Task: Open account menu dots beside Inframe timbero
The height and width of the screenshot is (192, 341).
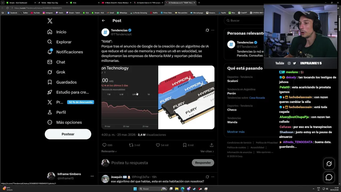Action: [x=92, y=176]
